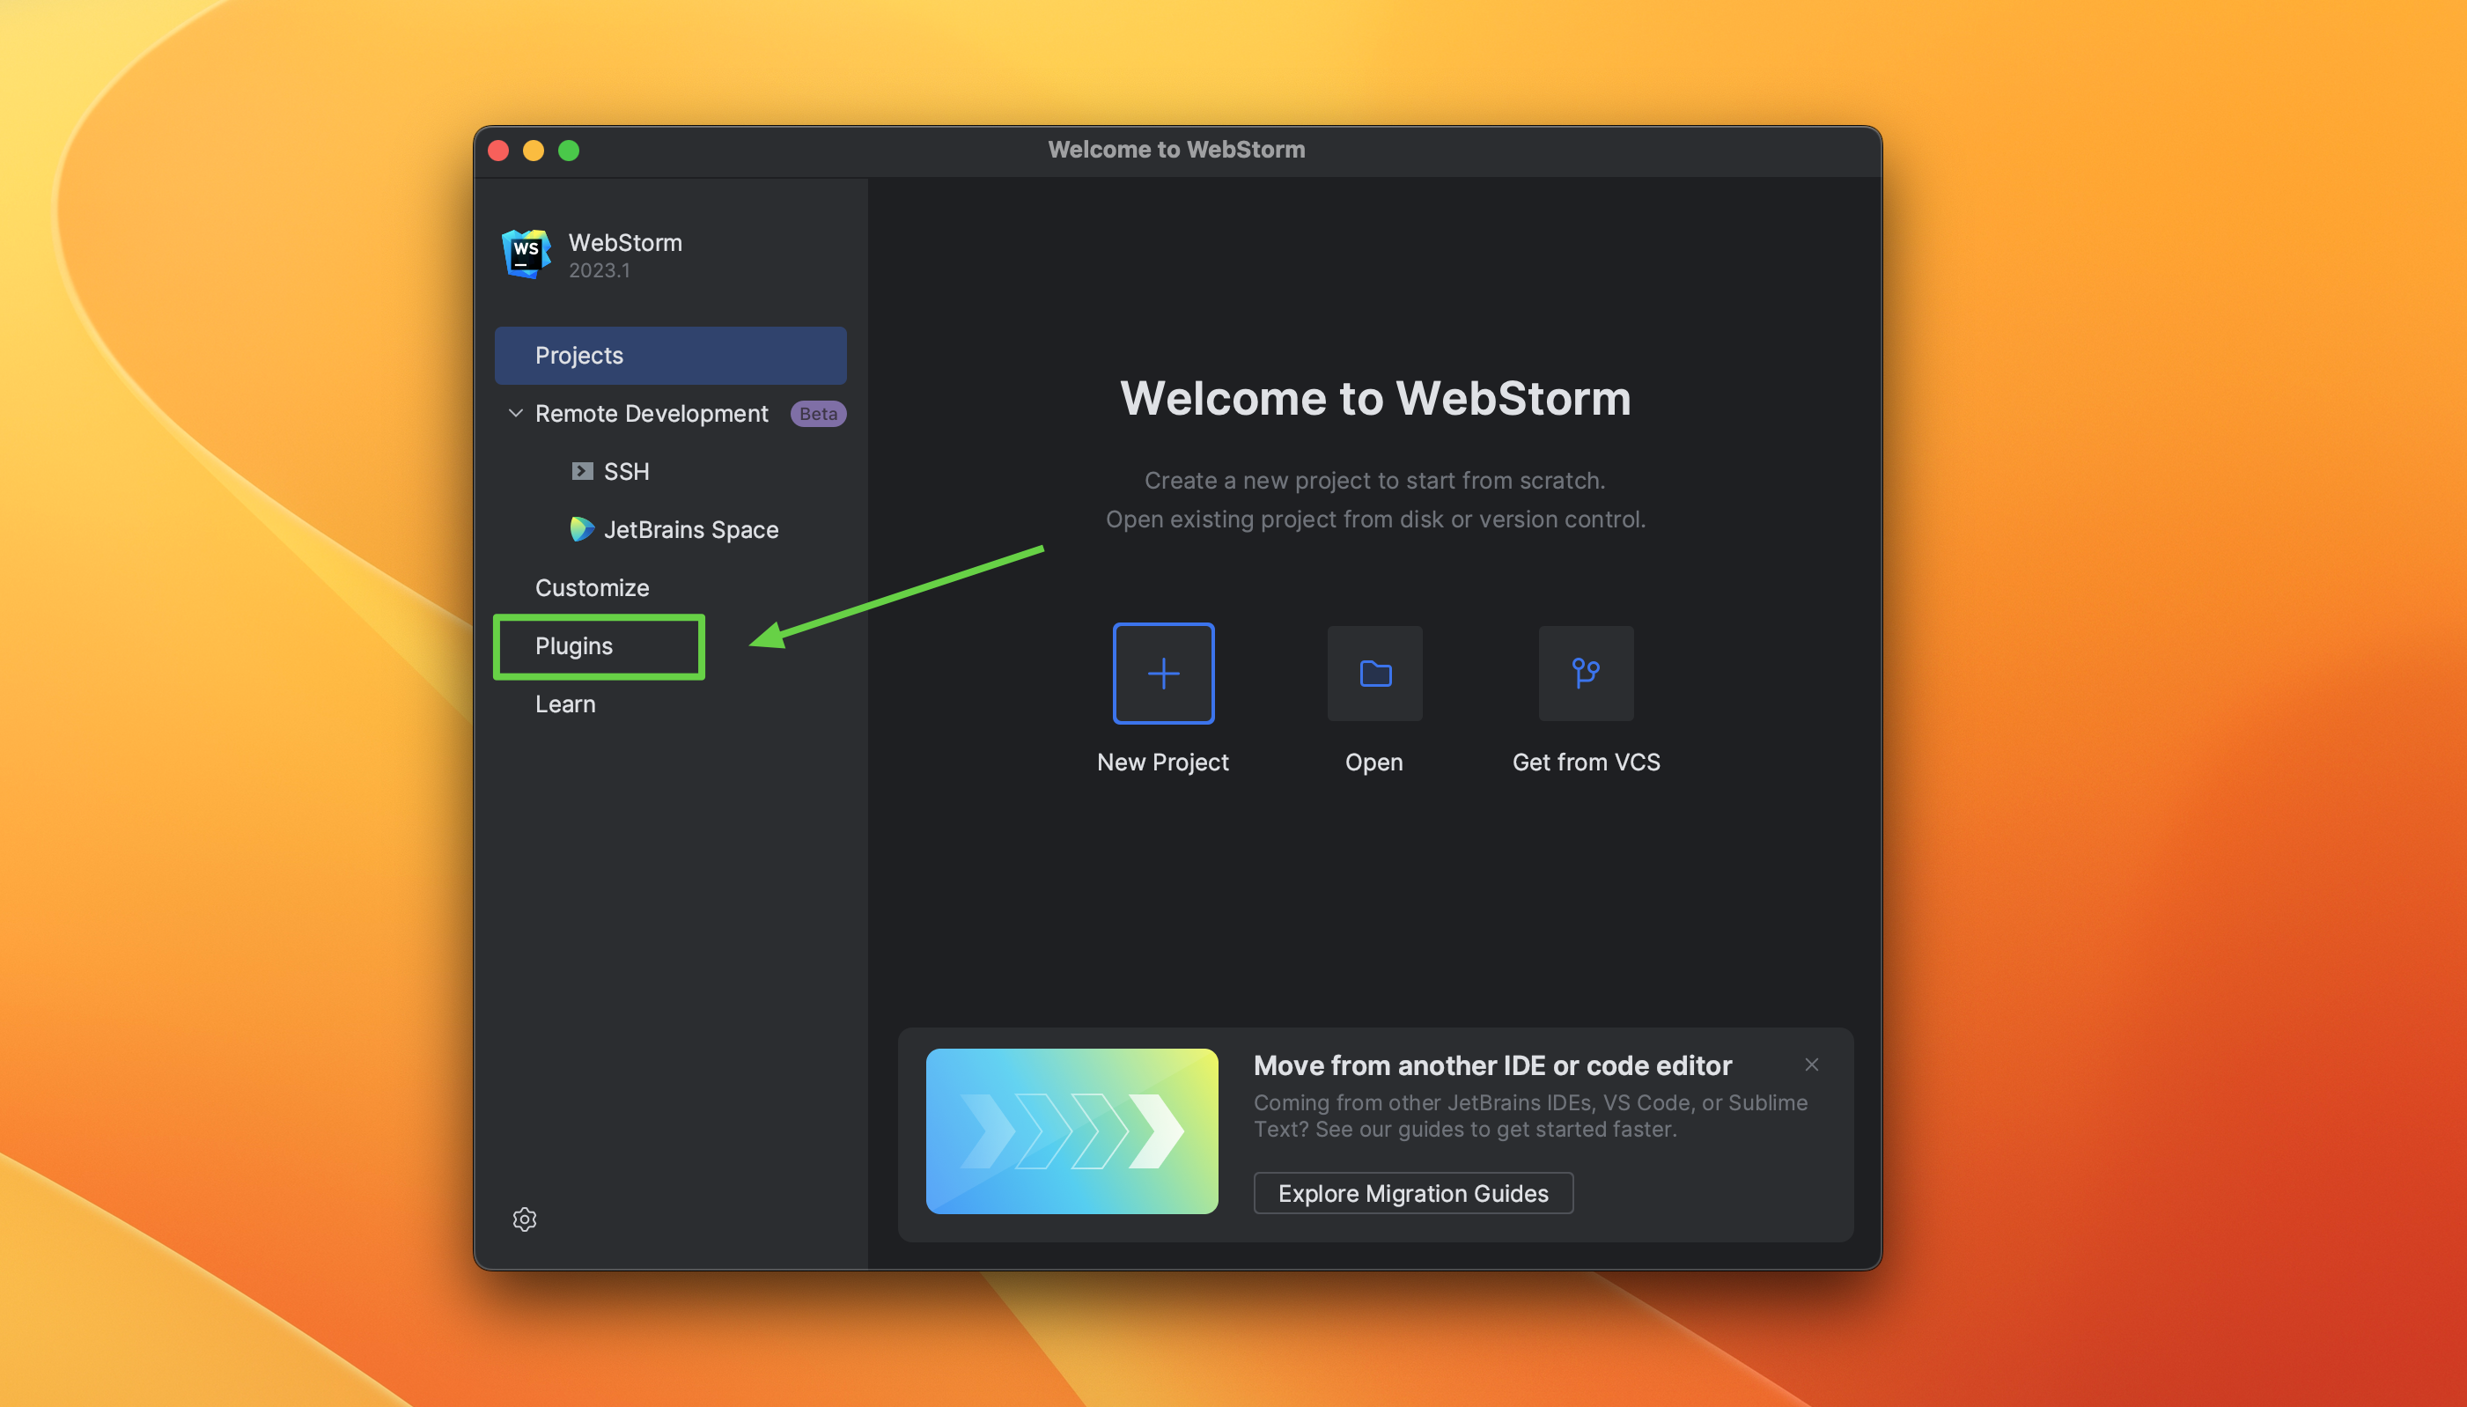Click the WebStorm logo icon
The image size is (2467, 1407).
526,254
